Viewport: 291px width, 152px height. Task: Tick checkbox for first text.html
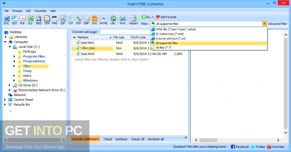[x=74, y=43]
